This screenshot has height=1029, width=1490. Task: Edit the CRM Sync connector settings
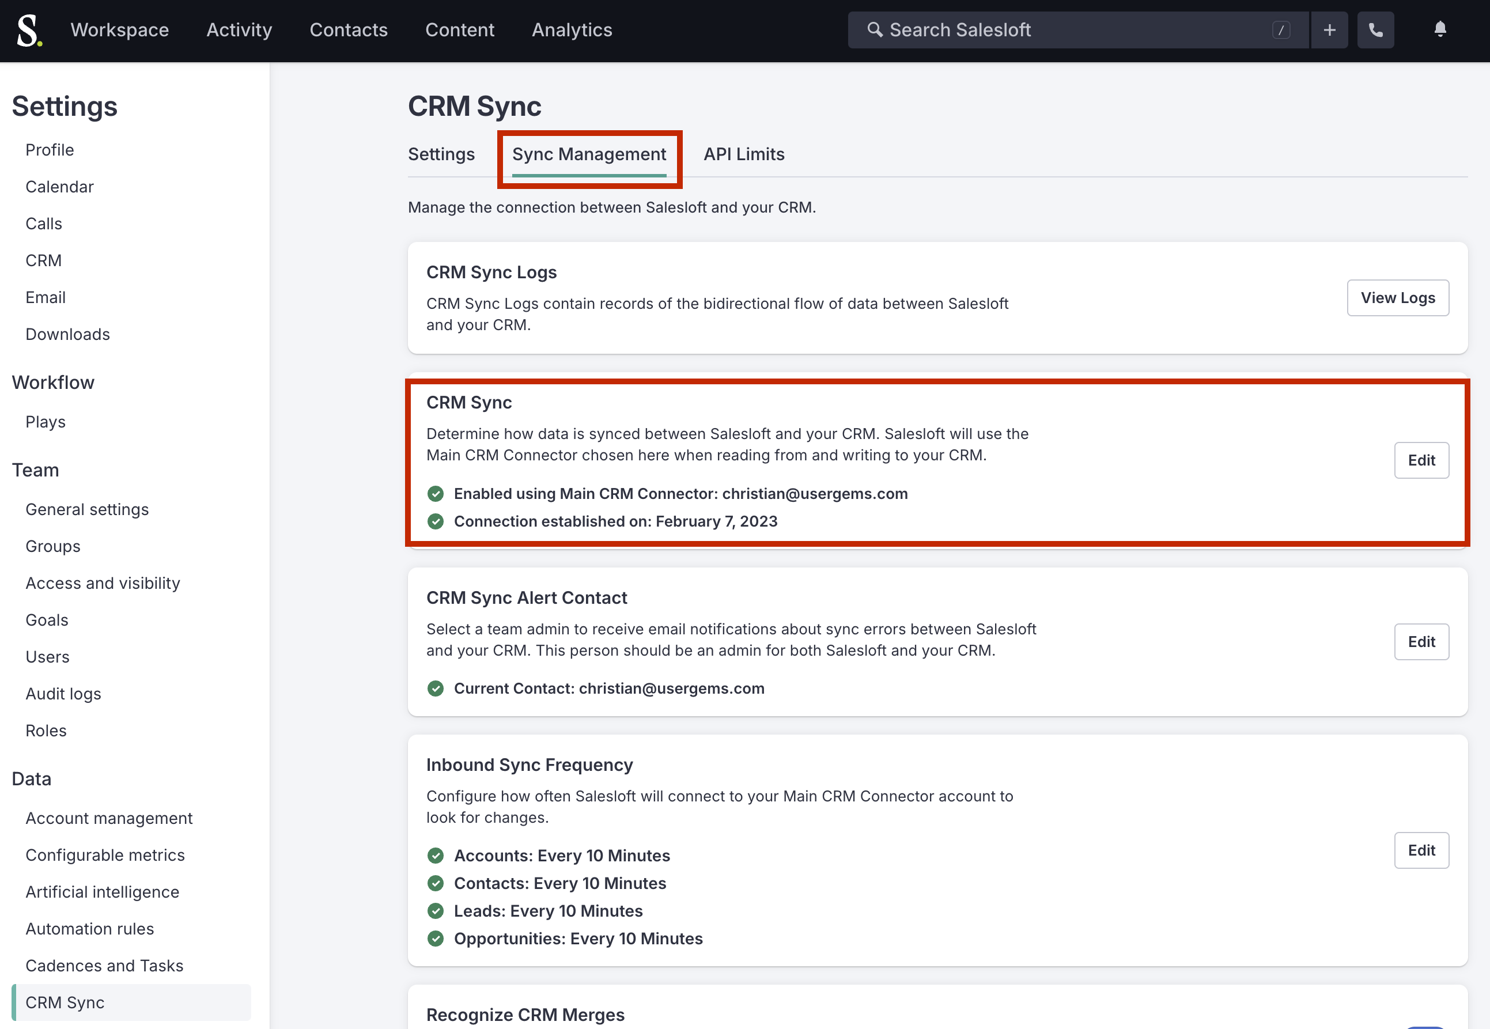tap(1421, 460)
